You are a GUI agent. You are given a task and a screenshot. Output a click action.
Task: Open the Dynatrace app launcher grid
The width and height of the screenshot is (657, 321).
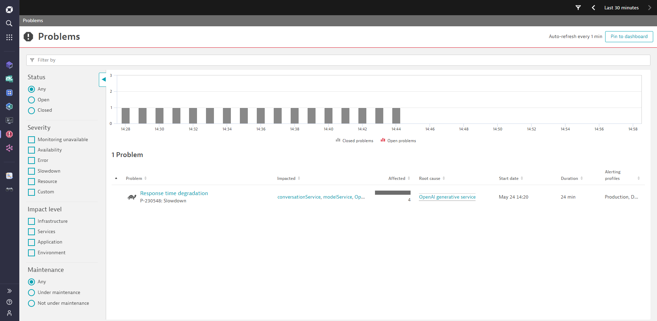click(9, 37)
